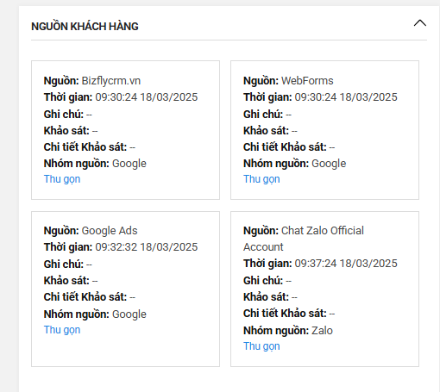440x392 pixels.
Task: Click the Ghi chú label in the Google Ads card
Action: (64, 264)
